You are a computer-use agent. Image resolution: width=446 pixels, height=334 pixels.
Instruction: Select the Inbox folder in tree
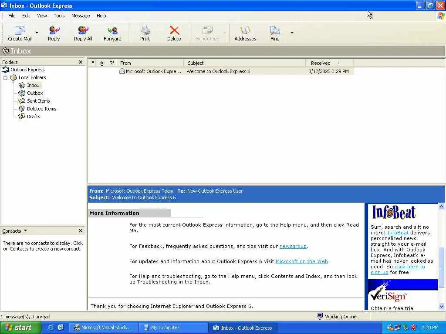pos(33,85)
